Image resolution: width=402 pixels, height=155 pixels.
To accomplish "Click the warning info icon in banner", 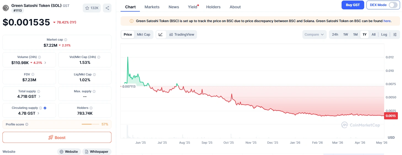I will tap(132, 21).
